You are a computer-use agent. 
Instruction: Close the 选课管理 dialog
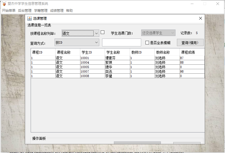coord(201,18)
